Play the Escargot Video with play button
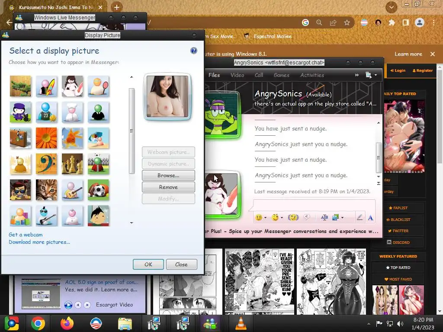443x332 pixels. coord(68,305)
